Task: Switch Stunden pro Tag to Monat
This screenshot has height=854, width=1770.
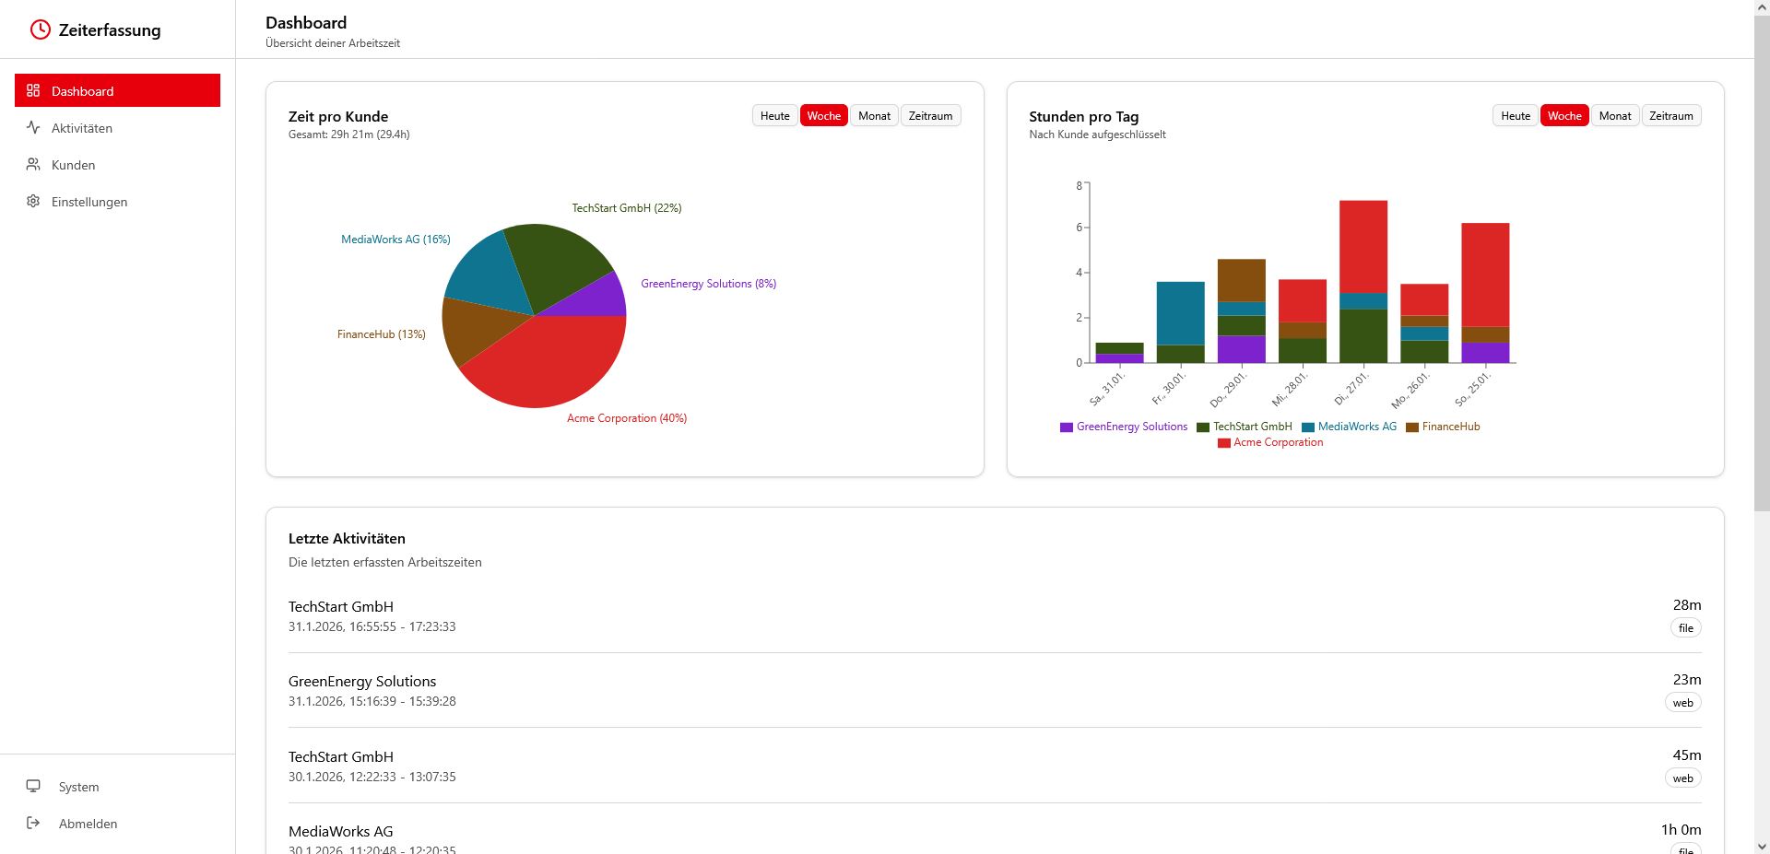Action: click(x=1614, y=116)
